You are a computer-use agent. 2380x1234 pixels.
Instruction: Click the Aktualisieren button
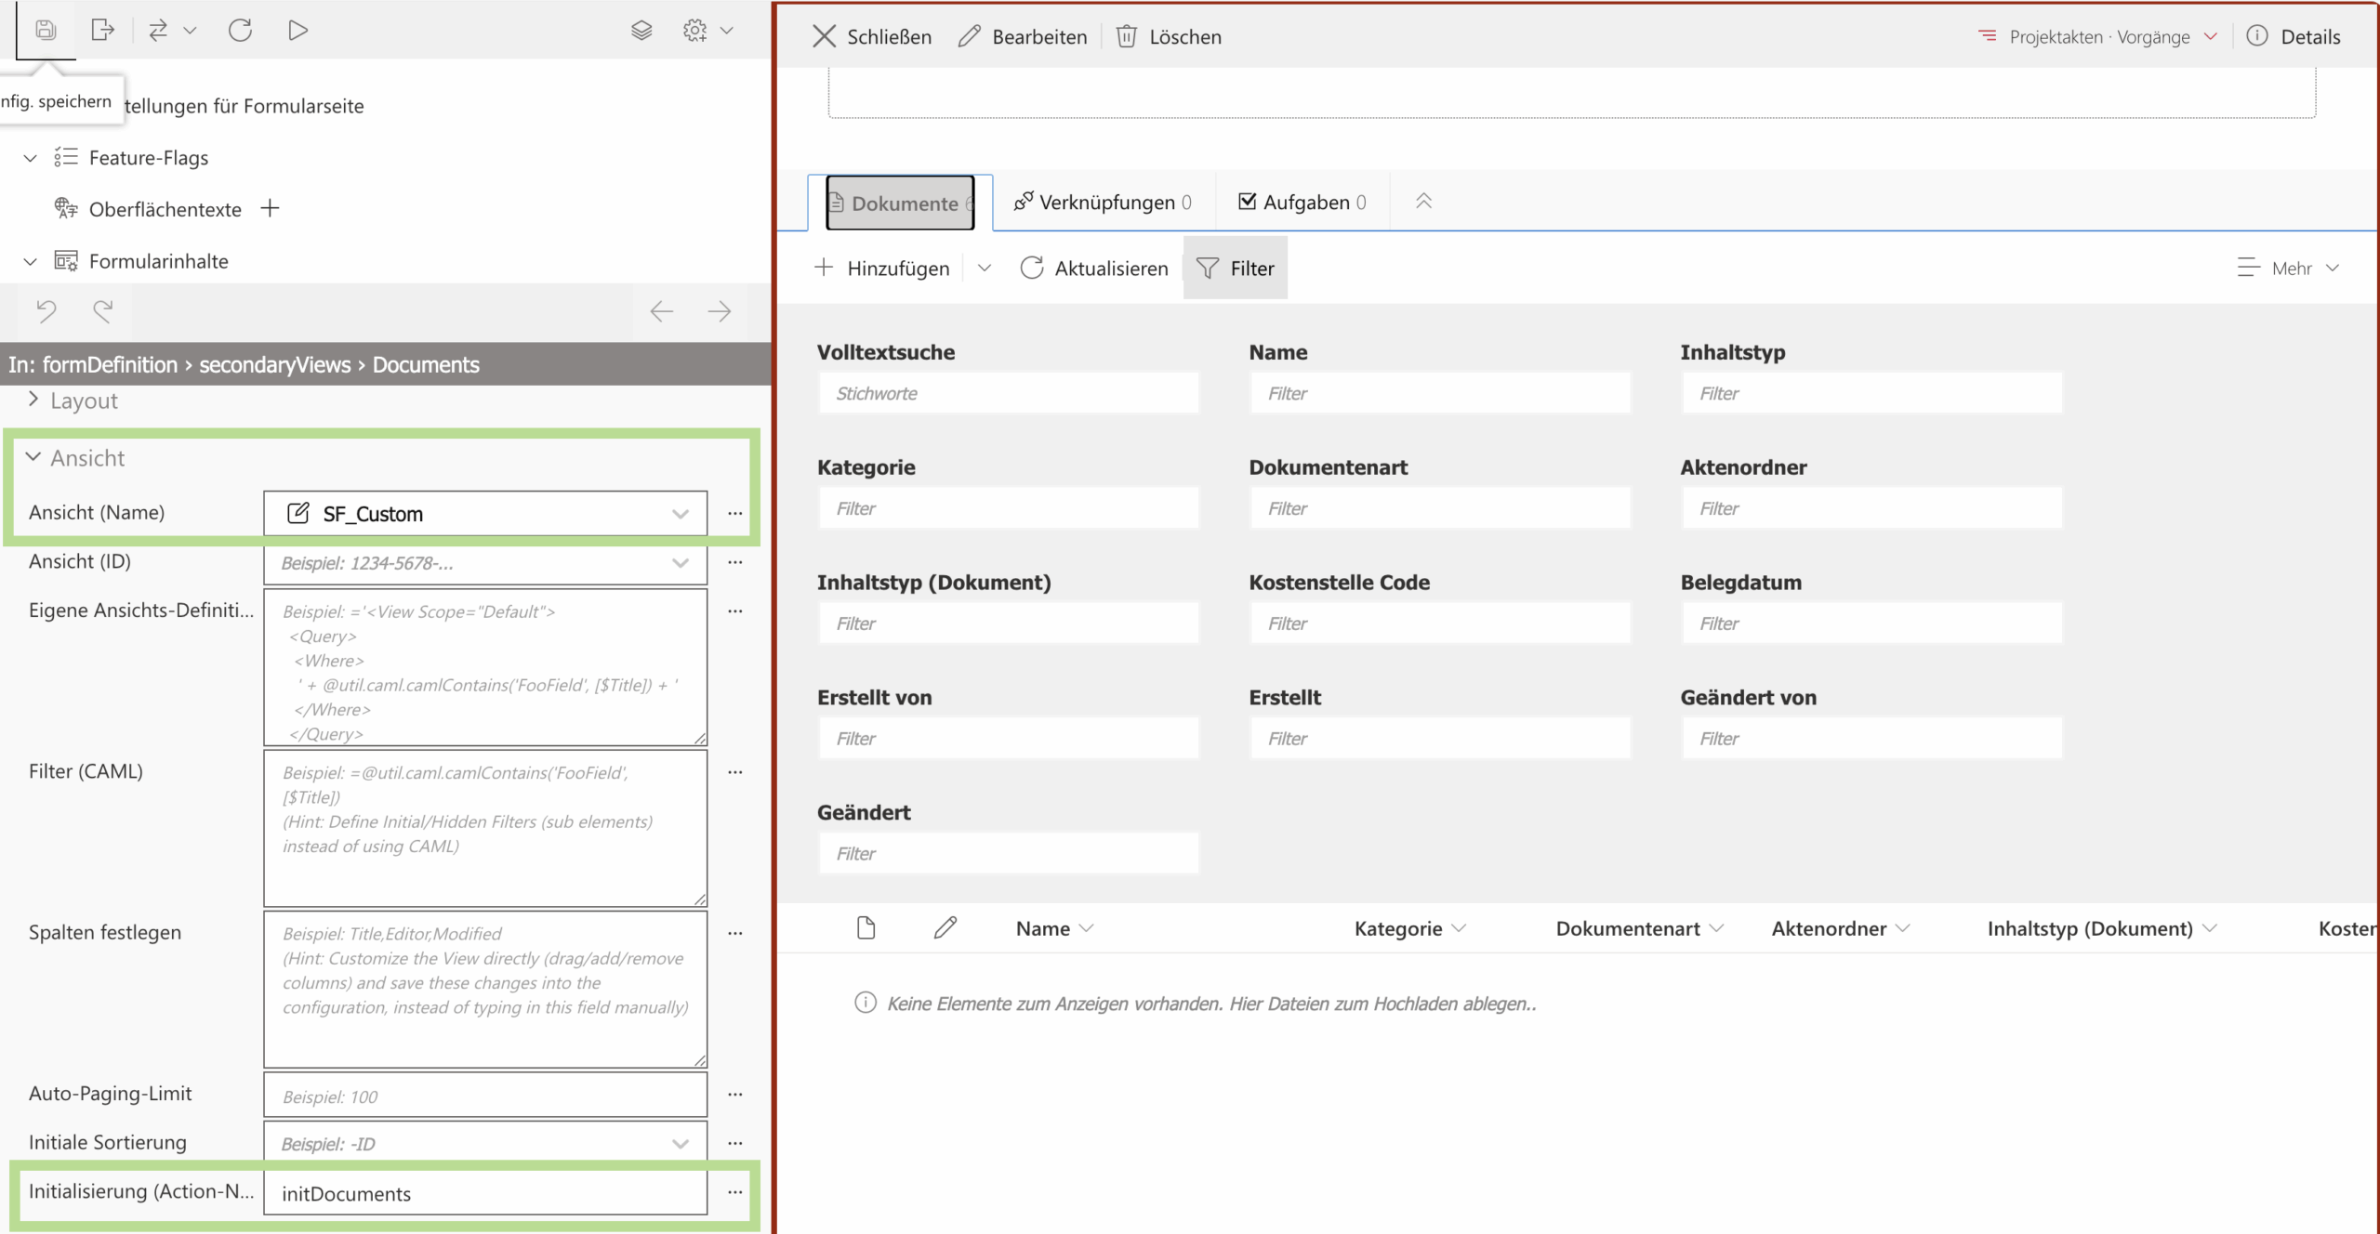click(x=1094, y=268)
